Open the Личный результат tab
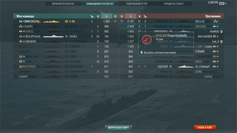Image resolution: width=237 pixels, height=133 pixels. [63, 4]
